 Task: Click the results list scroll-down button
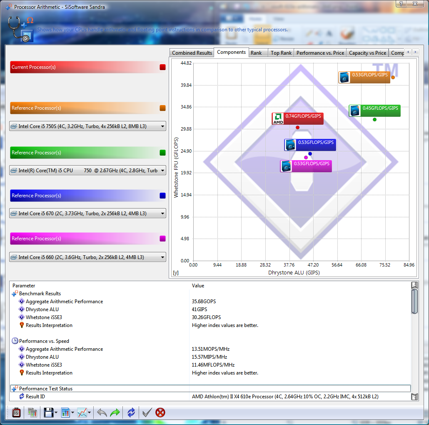(414, 397)
